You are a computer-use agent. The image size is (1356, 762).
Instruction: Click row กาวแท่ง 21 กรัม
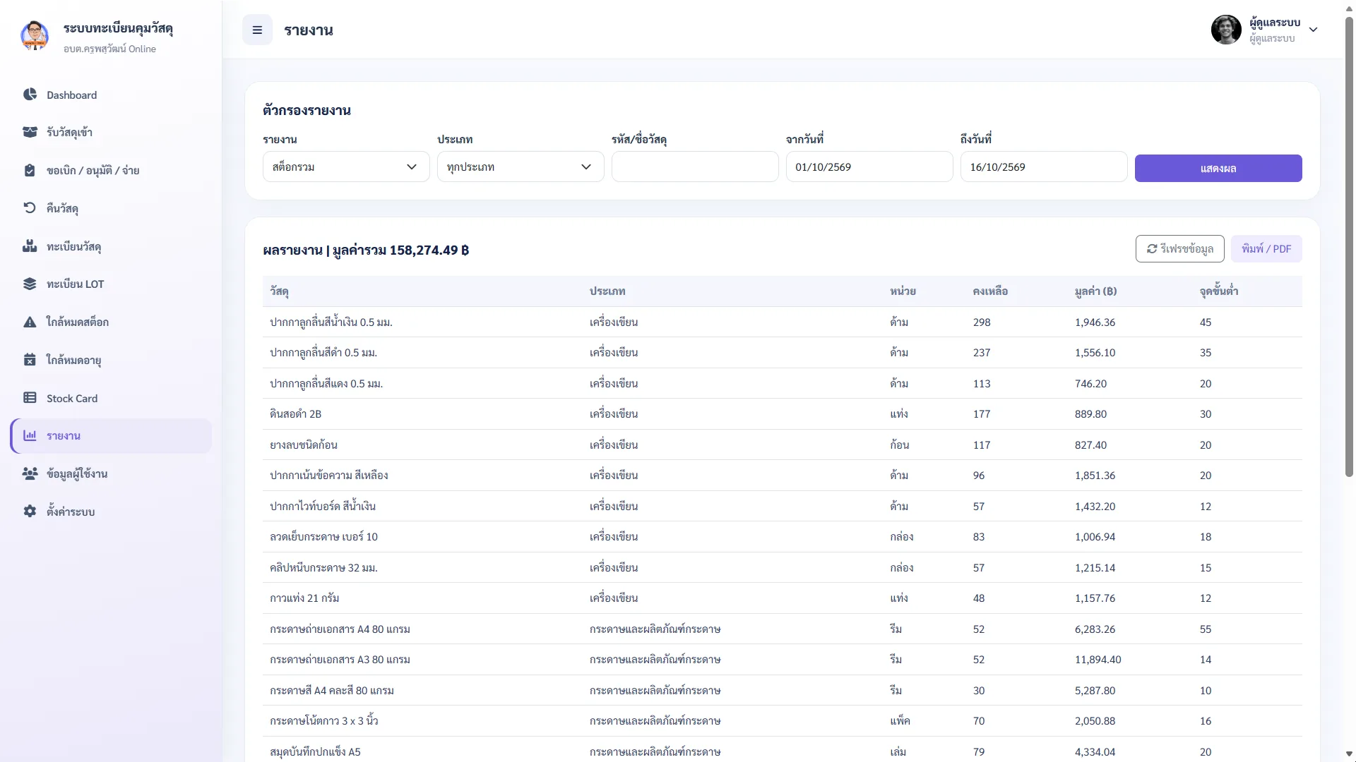click(783, 598)
